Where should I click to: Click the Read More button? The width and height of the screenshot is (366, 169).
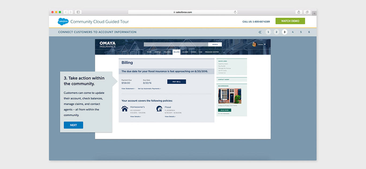[x=225, y=110]
